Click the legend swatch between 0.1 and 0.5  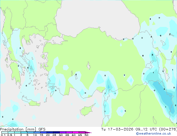[5, 132]
